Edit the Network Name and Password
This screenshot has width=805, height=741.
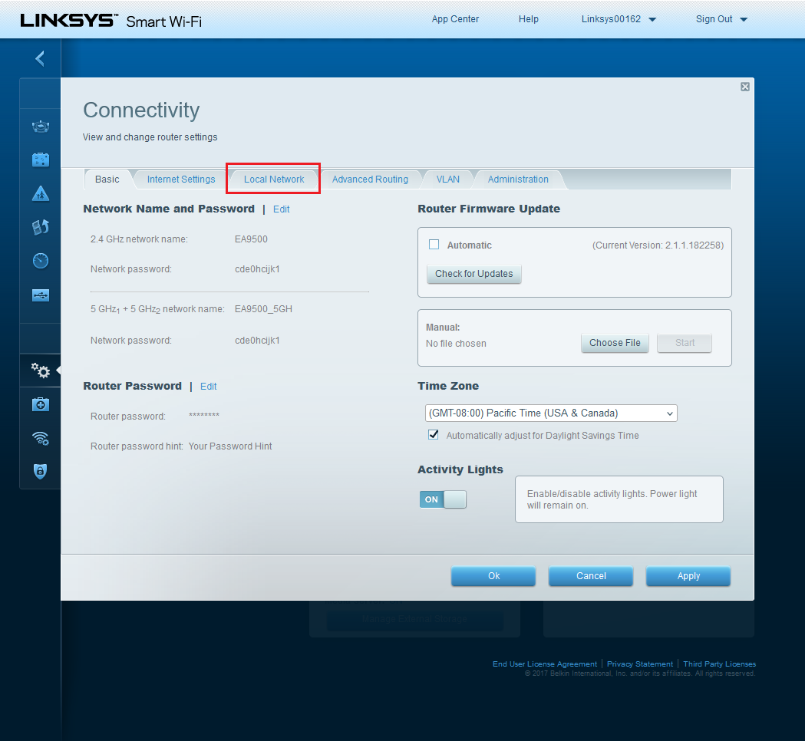(x=281, y=209)
